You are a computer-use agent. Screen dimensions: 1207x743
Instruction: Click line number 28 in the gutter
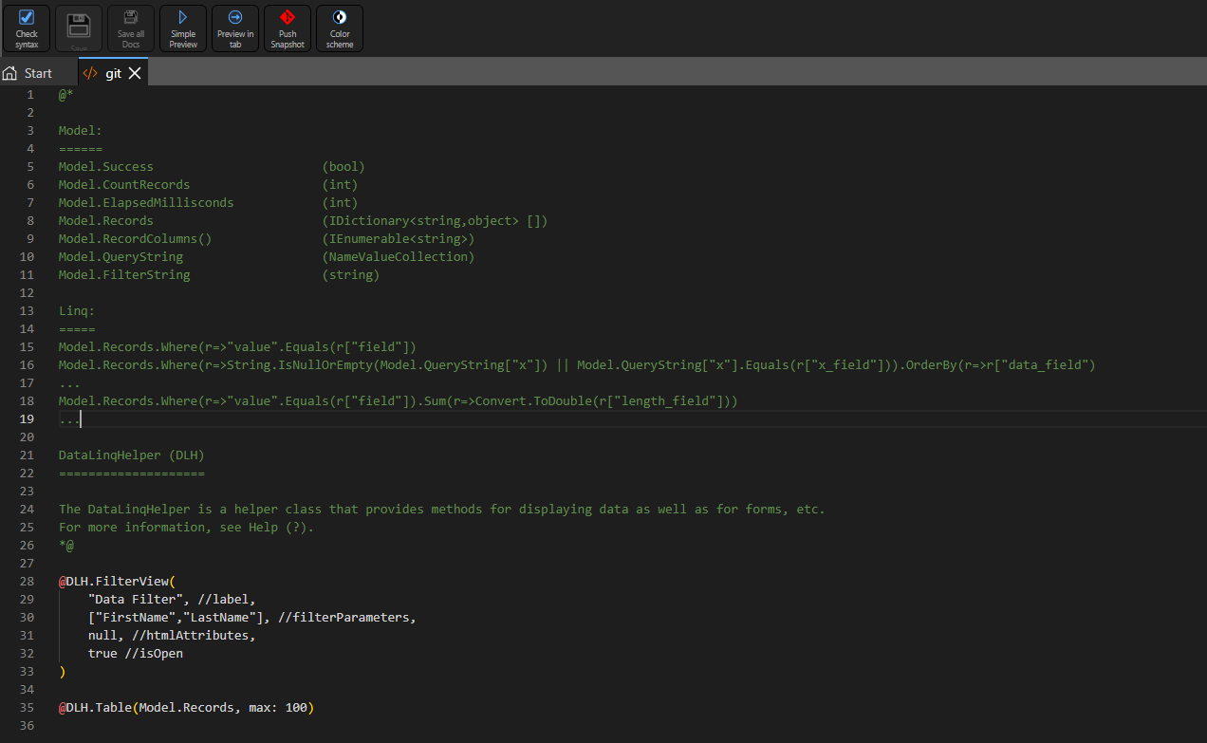pyautogui.click(x=27, y=581)
